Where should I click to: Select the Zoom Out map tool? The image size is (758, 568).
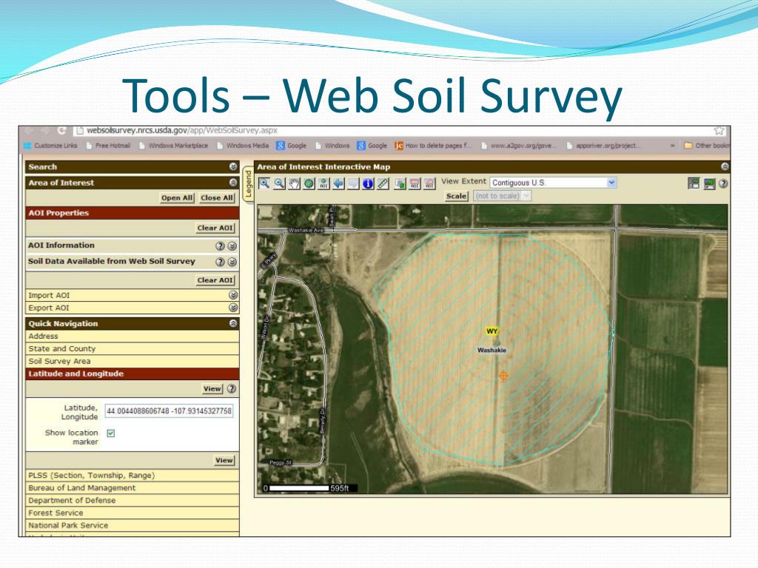pos(279,183)
